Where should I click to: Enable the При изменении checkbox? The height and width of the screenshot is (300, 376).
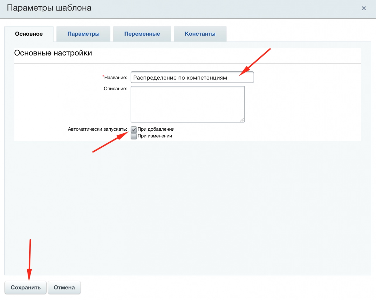coord(134,136)
